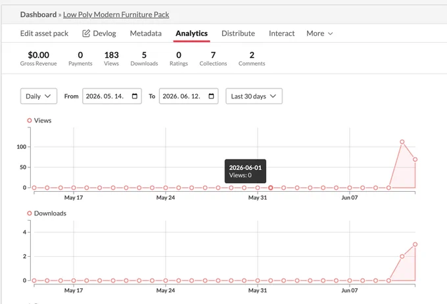Image resolution: width=447 pixels, height=304 pixels.
Task: Toggle the Views legend marker
Action: [30, 120]
